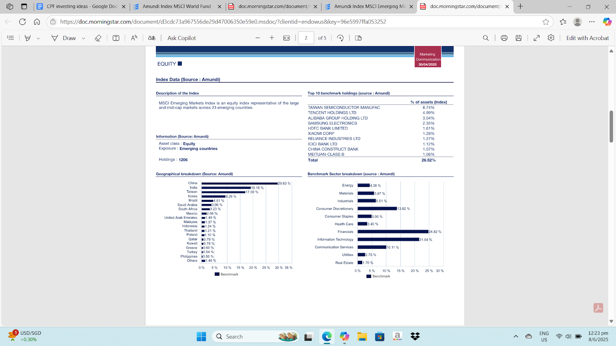Close the CPF investing ideas tab
This screenshot has width=616, height=346.
[124, 7]
